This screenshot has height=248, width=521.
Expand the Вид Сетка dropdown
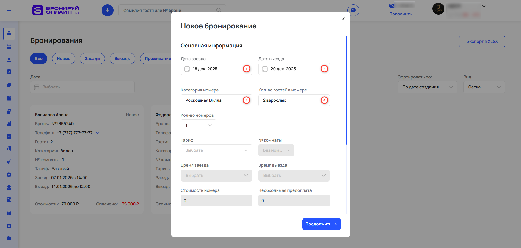[484, 87]
